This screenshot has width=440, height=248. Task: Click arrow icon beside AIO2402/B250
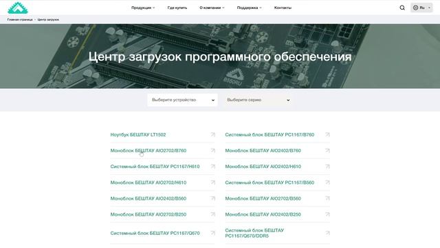click(x=327, y=214)
